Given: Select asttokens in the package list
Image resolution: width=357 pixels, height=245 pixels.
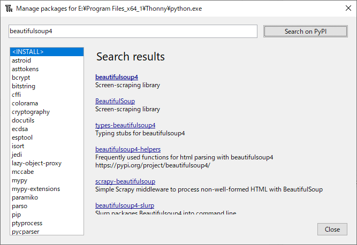Looking at the screenshot, I should click(x=47, y=69).
